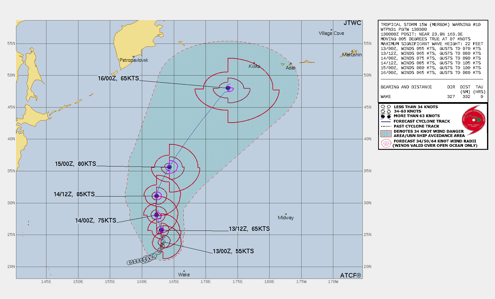Image resolution: width=495 pixels, height=299 pixels.
Task: Select the '15/00Z, 80KTS' map label
Action: (76, 164)
